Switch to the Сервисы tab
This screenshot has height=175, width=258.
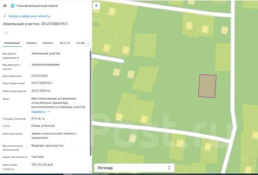point(31,43)
